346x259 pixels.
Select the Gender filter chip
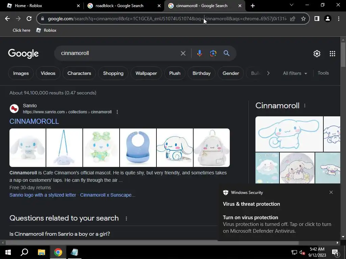(231, 73)
